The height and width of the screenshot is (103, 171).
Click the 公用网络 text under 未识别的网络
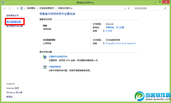tap(47, 43)
